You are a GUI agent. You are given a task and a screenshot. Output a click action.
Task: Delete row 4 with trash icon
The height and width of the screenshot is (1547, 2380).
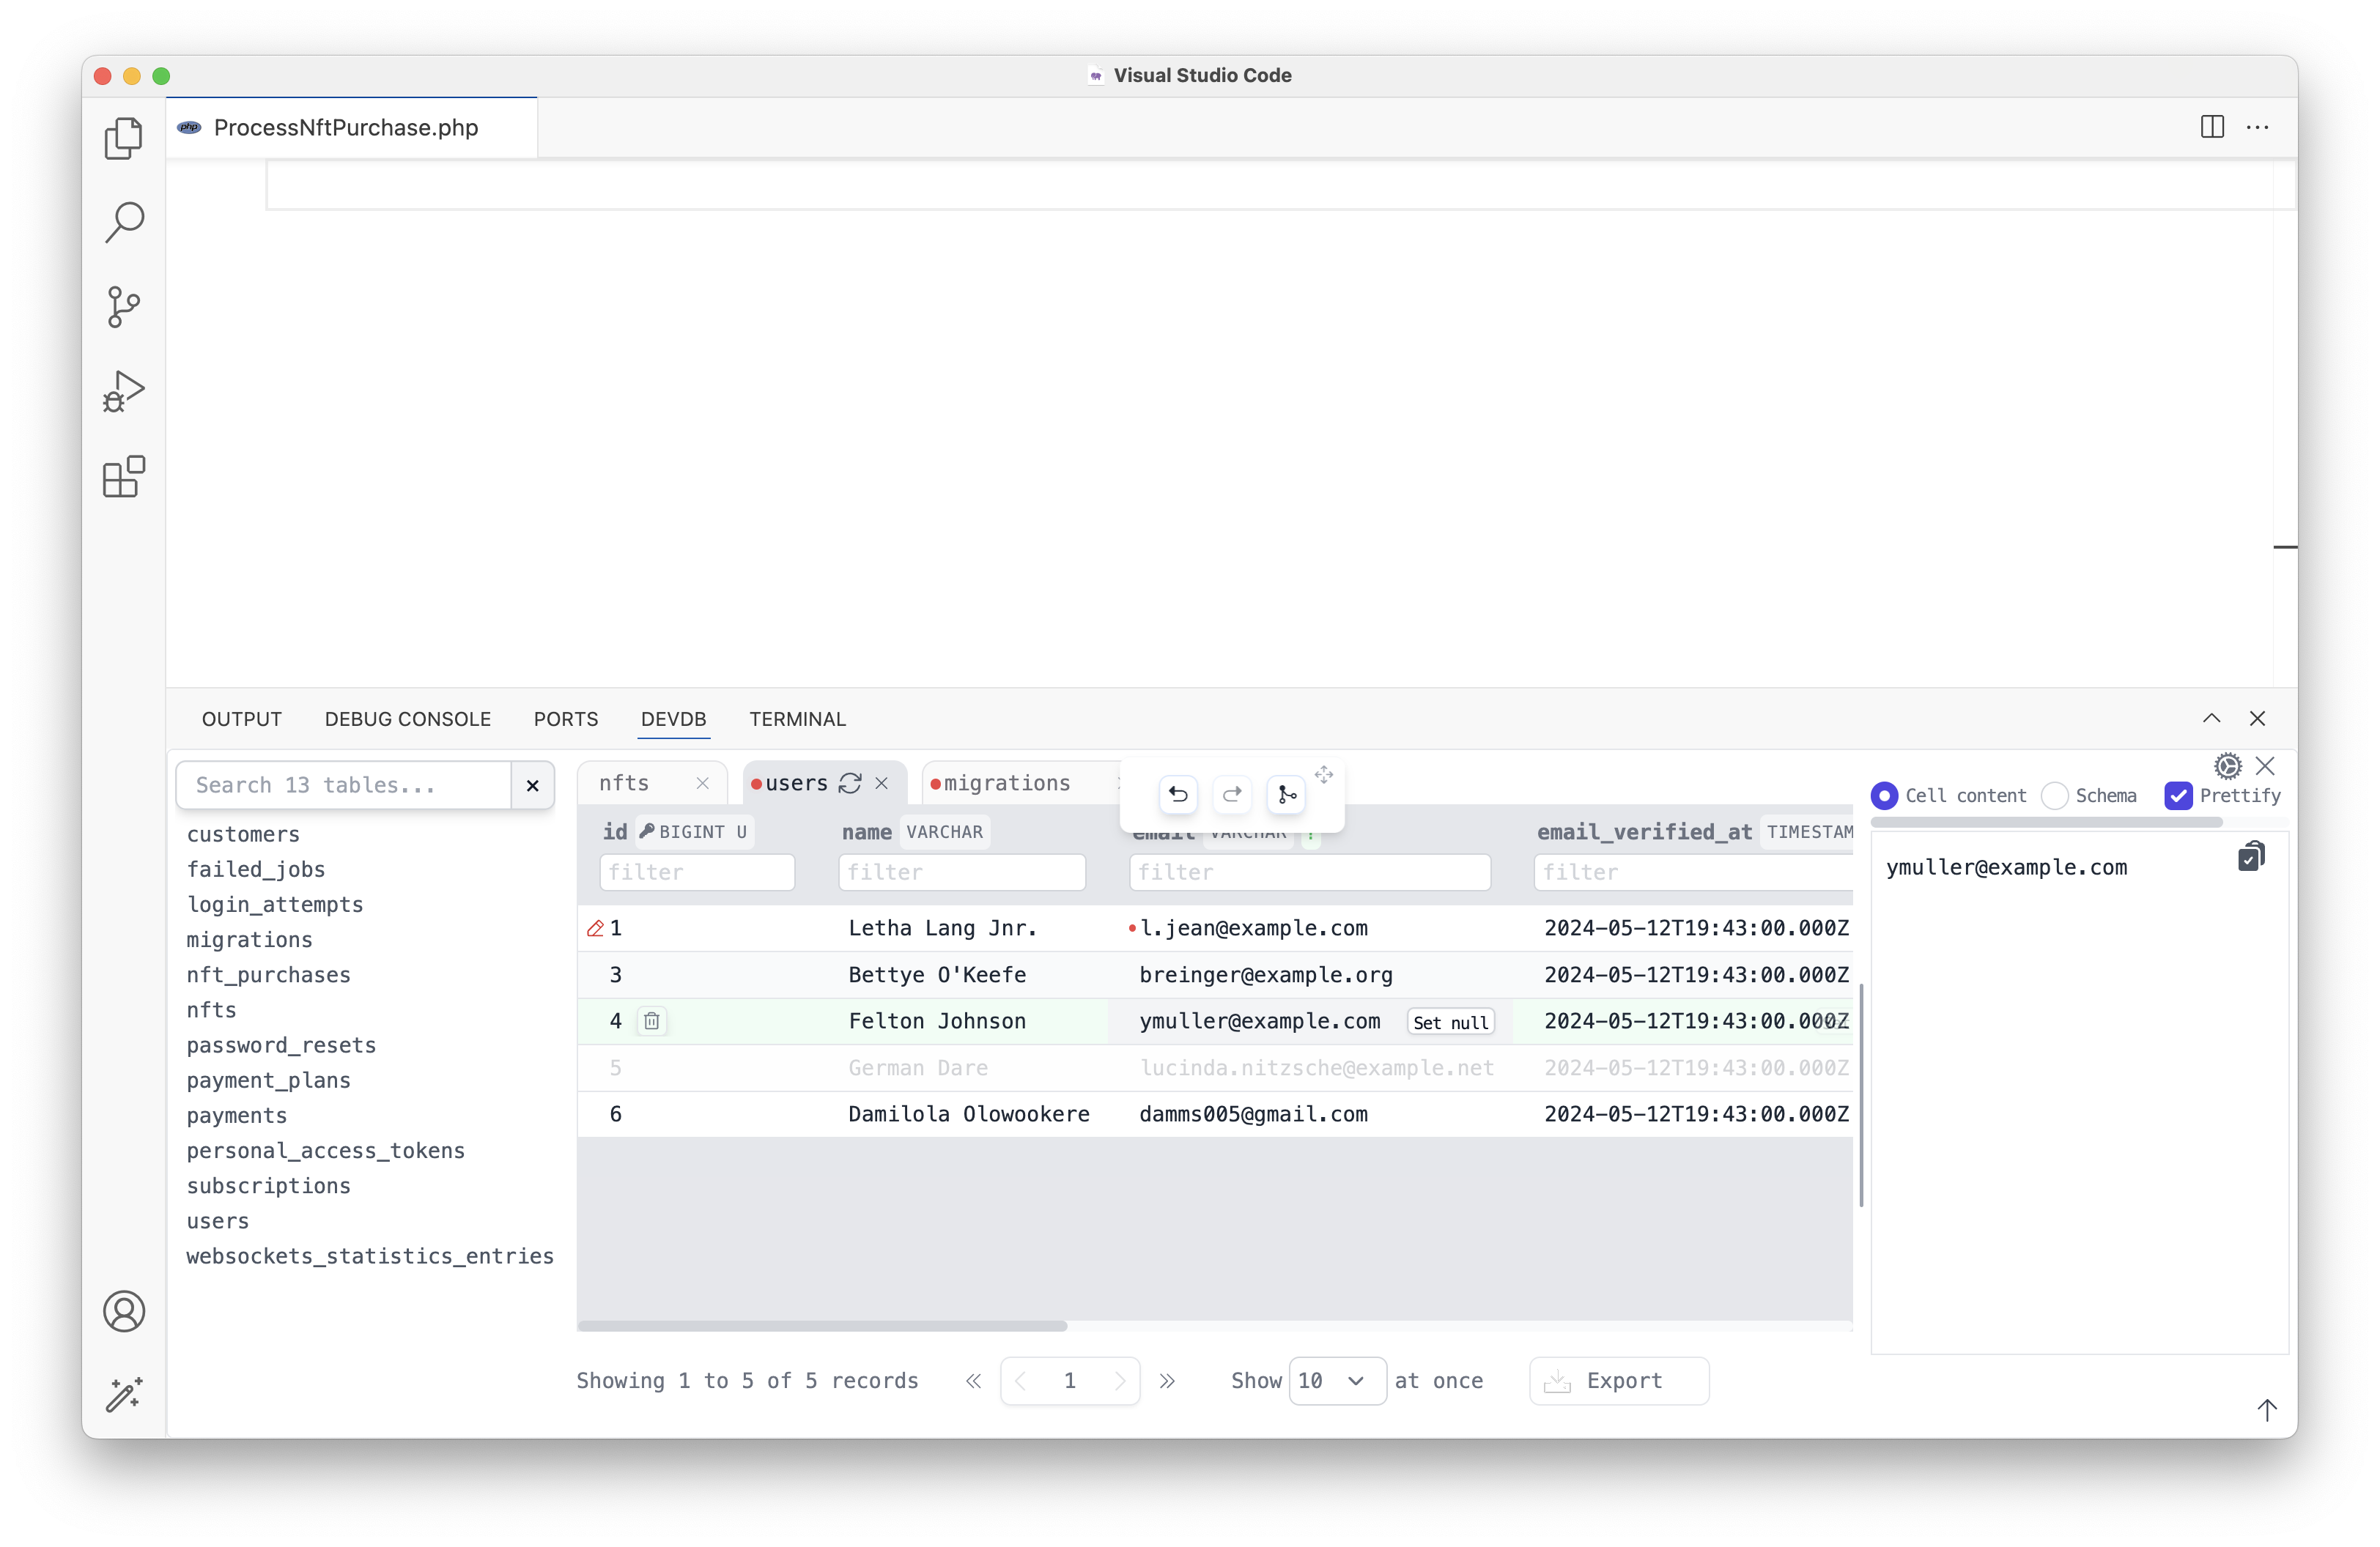pos(652,1021)
